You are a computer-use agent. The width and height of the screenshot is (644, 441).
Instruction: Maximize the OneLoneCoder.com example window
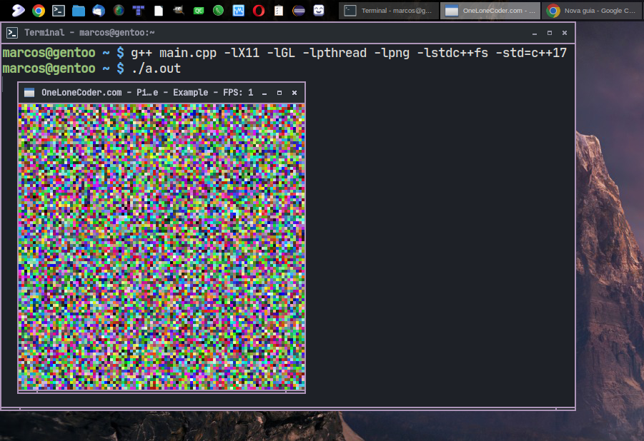(x=279, y=93)
